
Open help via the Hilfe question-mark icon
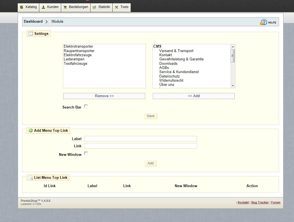click(x=264, y=22)
